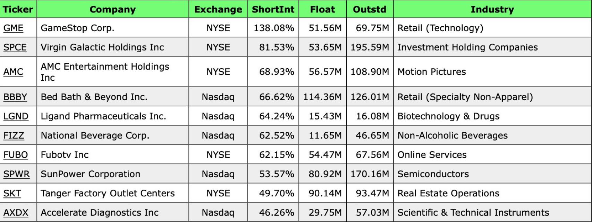Open the SPCE ticker link
The height and width of the screenshot is (222, 592).
pos(15,47)
